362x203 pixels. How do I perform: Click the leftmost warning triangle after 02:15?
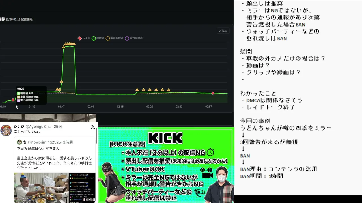click(x=137, y=89)
